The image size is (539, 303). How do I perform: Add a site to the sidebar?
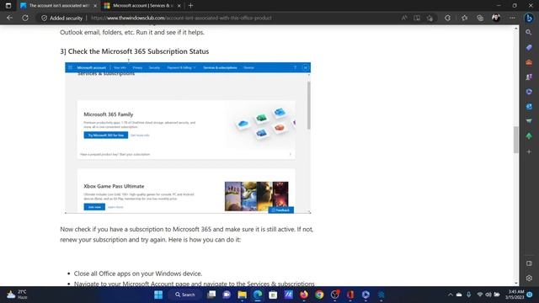(529, 151)
